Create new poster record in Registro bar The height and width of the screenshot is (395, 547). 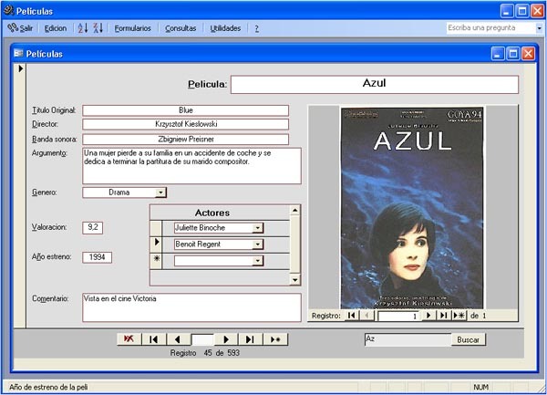tap(459, 316)
